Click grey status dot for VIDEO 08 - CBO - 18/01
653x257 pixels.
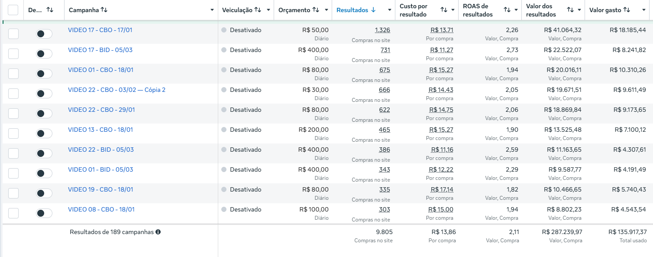click(224, 210)
